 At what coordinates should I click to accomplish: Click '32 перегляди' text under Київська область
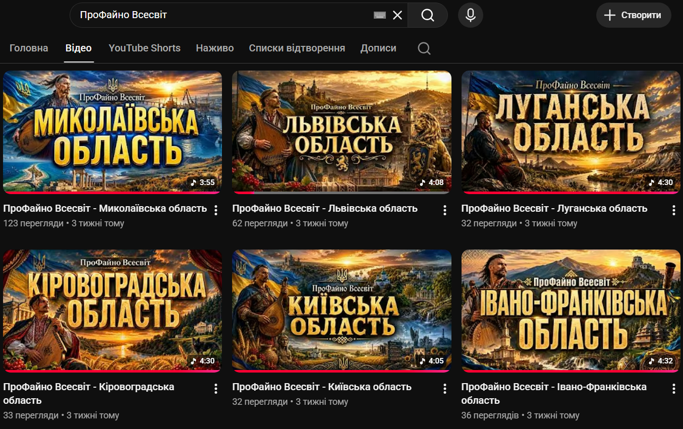260,402
